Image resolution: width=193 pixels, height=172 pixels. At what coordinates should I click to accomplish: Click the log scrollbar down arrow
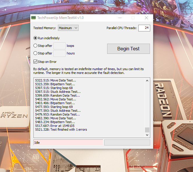147,135
